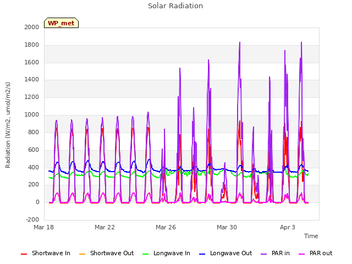The image size is (352, 264).
Task: Select the Shortwave In legend entry
Action: pos(46,253)
